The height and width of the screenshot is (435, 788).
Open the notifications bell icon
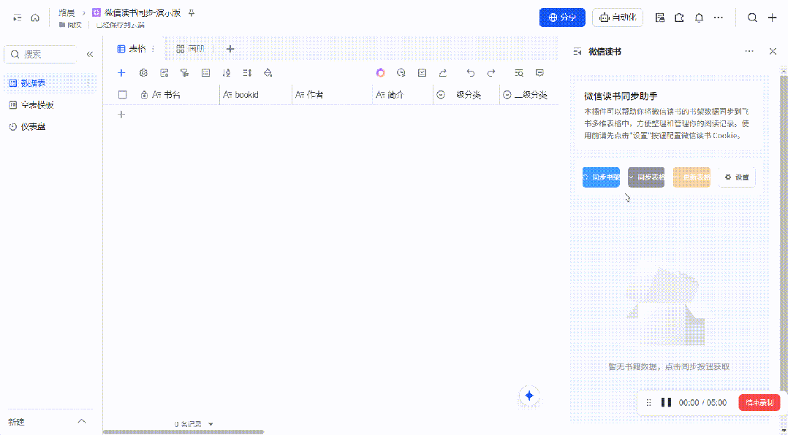pyautogui.click(x=699, y=18)
